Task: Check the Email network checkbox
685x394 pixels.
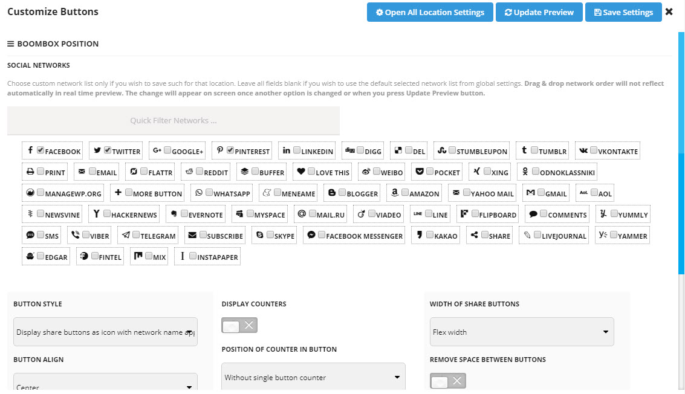Action: [92, 171]
